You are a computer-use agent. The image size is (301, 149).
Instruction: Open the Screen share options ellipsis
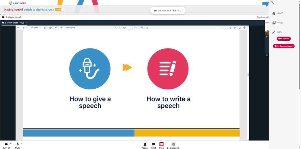[x=26, y=23]
